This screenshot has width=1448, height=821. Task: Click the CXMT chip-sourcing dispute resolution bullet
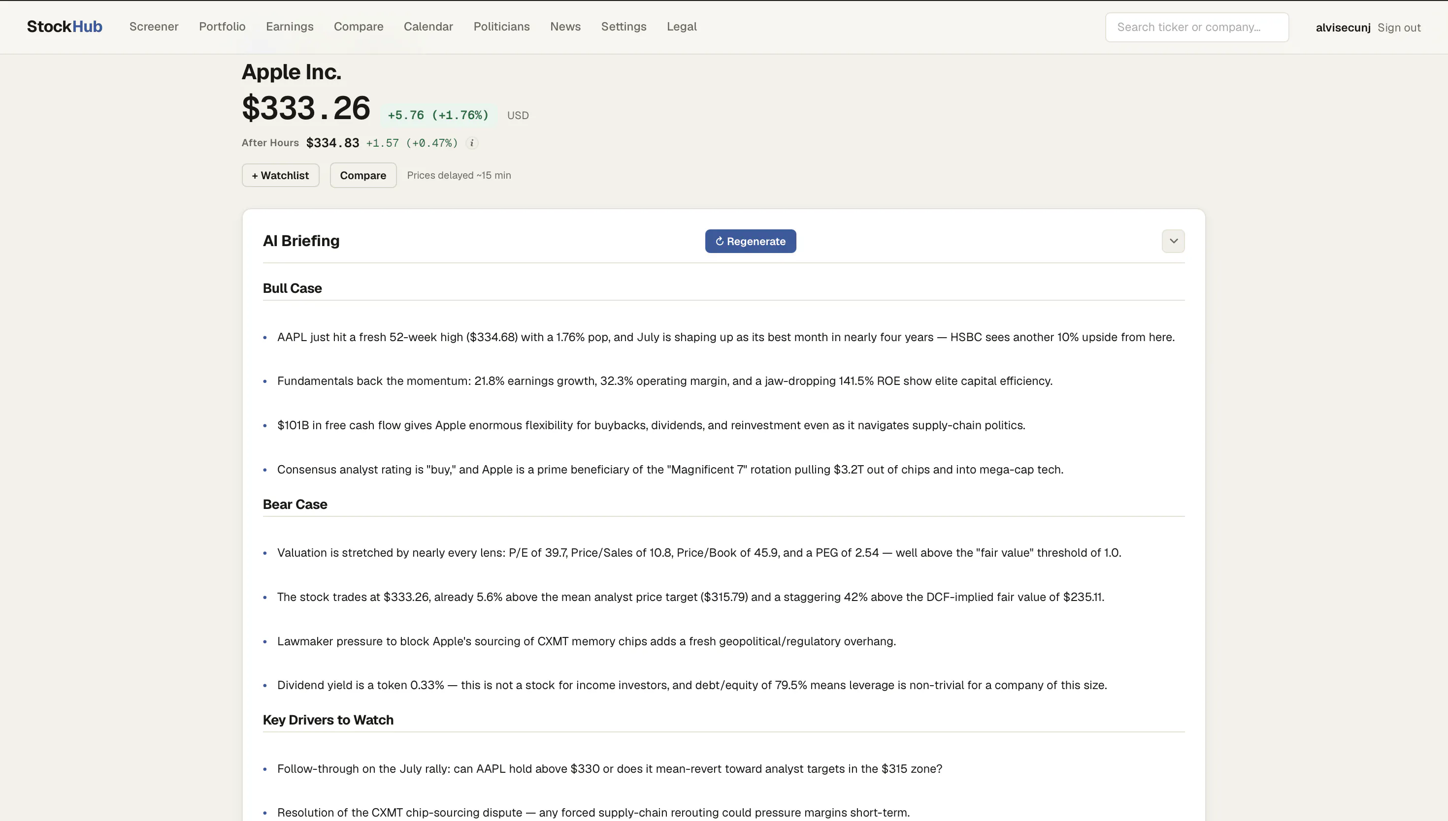coord(593,813)
